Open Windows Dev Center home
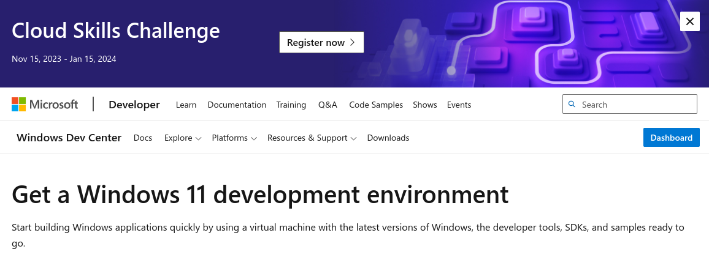 (x=69, y=138)
